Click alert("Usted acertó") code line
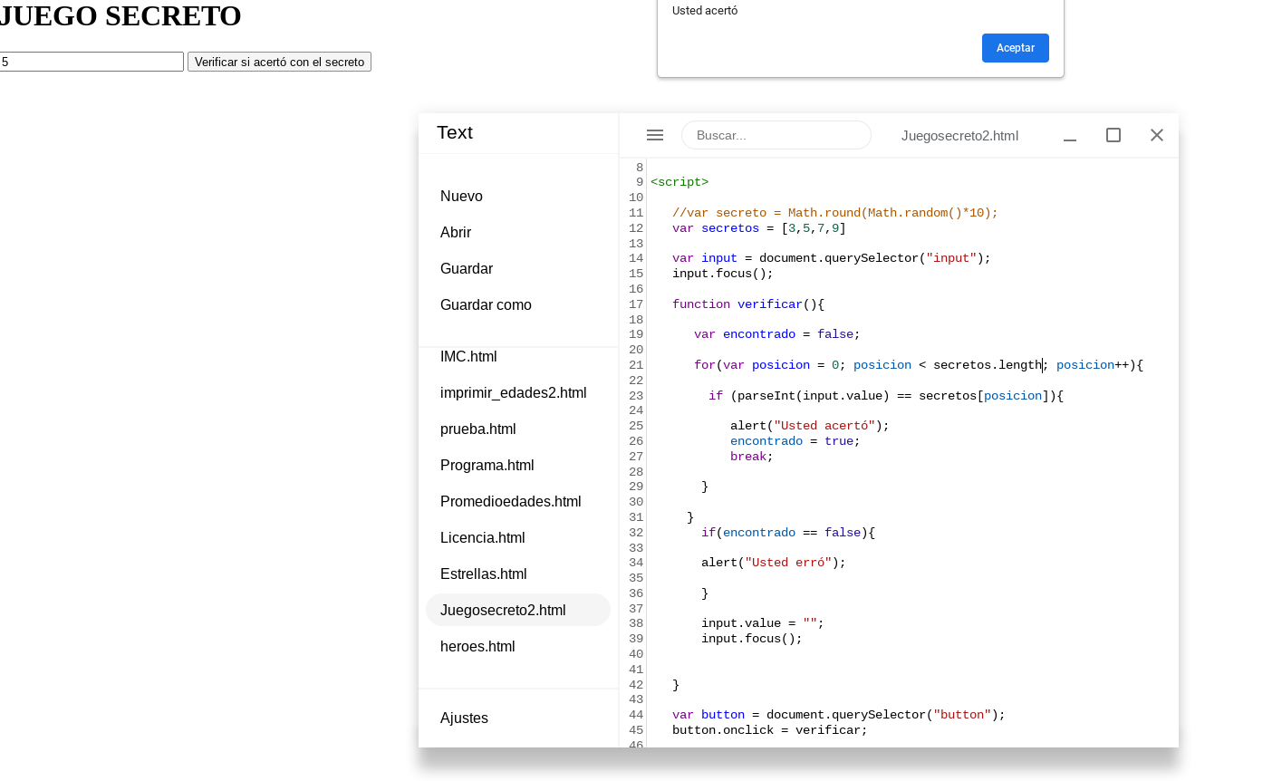Image resolution: width=1282 pixels, height=781 pixels. tap(810, 426)
